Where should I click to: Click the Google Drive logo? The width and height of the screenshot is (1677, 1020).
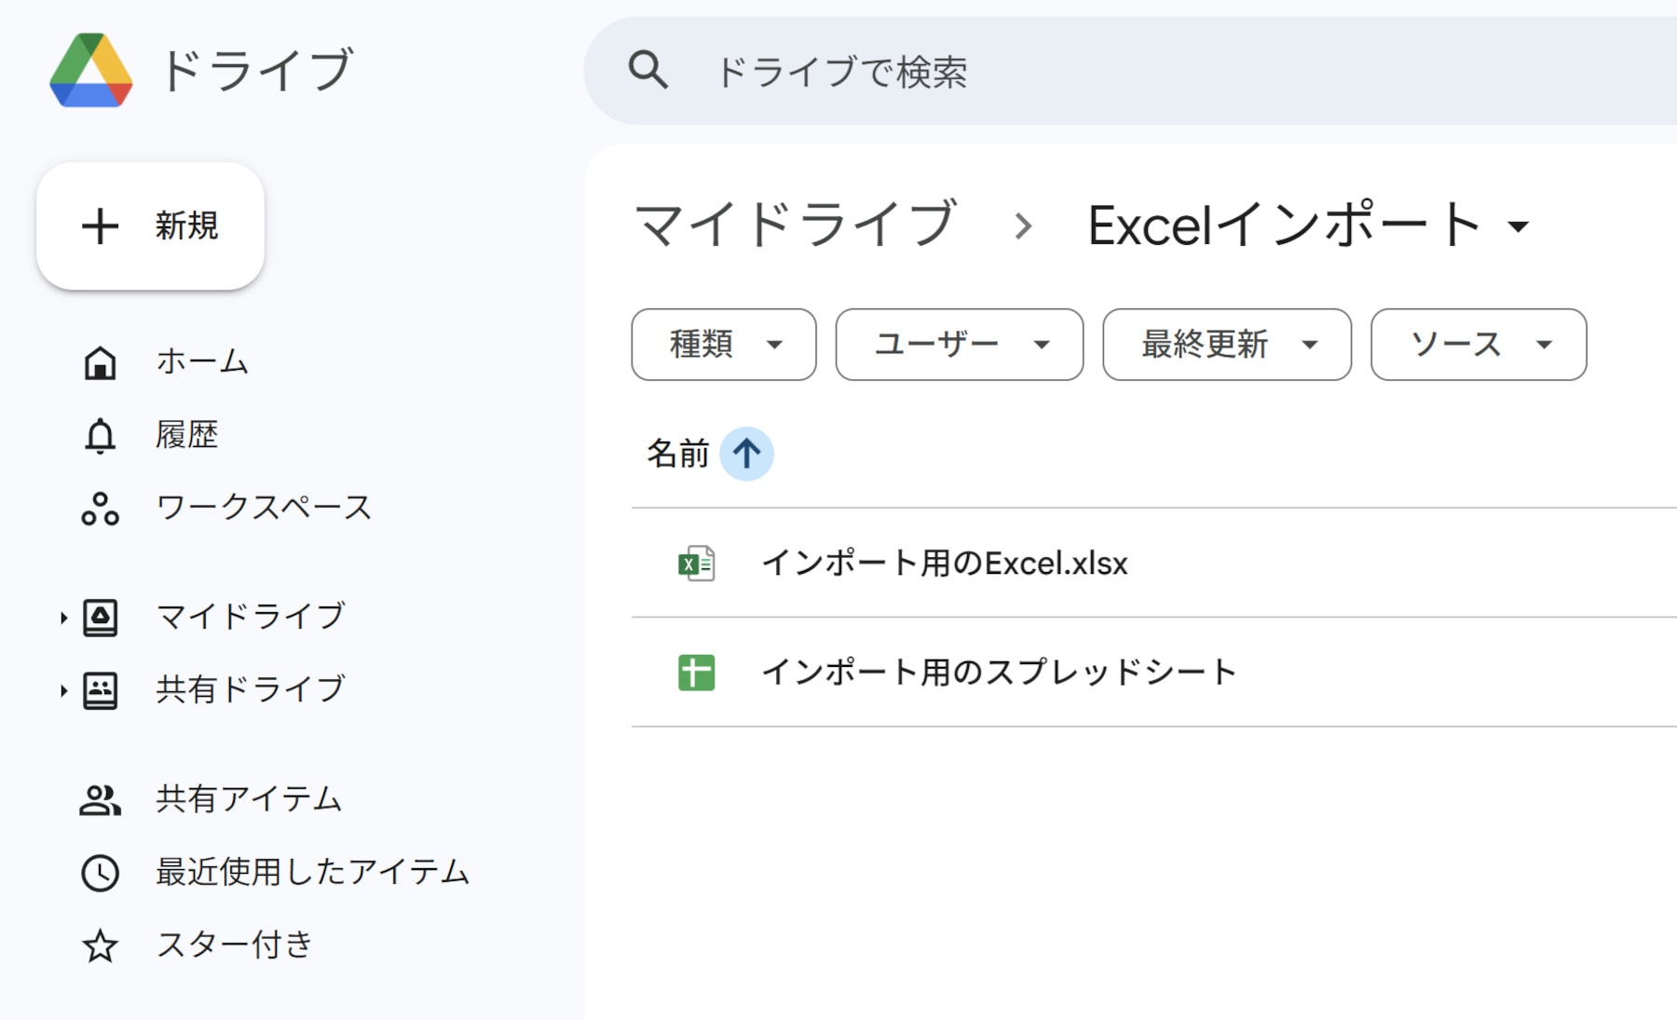pos(90,71)
